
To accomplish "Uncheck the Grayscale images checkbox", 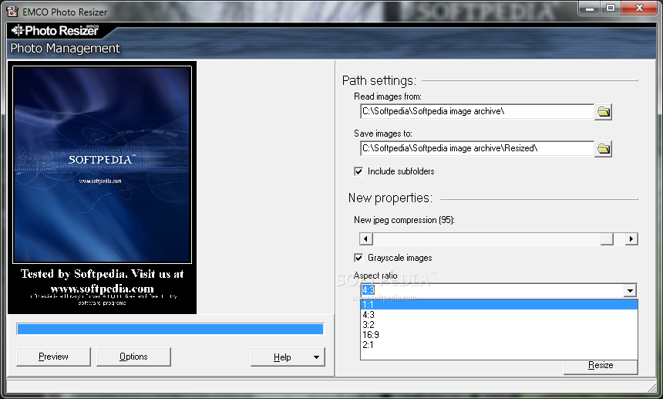I will [358, 258].
